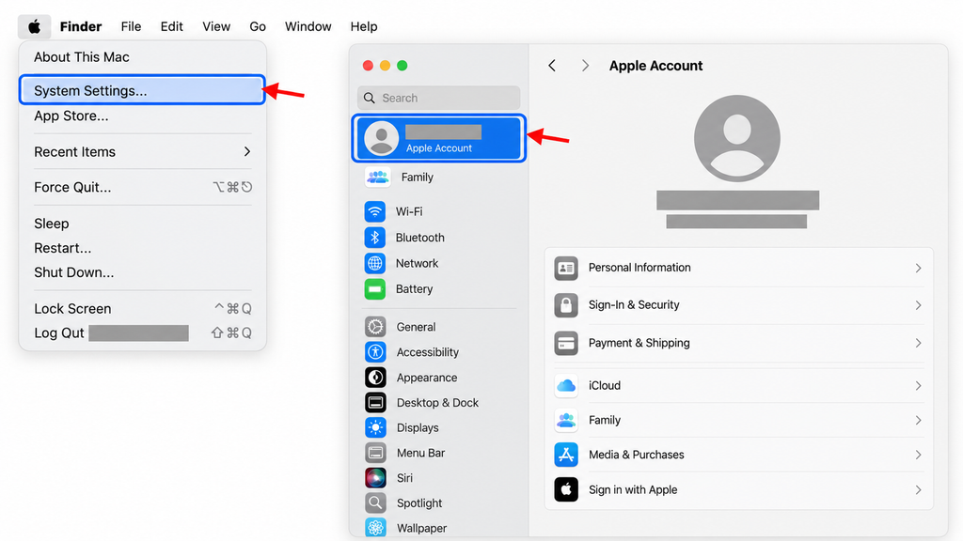Click the Sign in with Apple icon
The width and height of the screenshot is (963, 541).
pyautogui.click(x=566, y=489)
